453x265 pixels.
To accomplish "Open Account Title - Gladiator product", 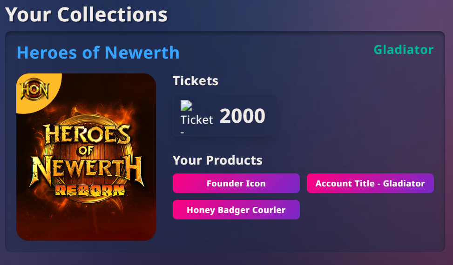I will [370, 183].
